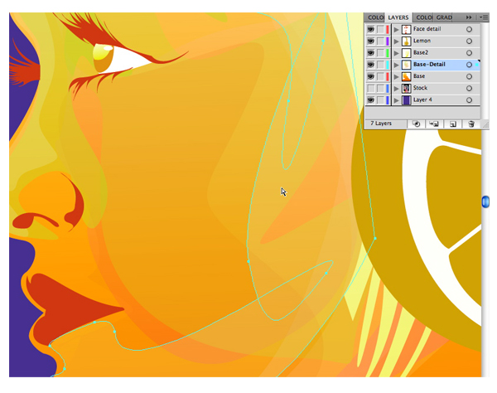Click Create New Layer icon
This screenshot has height=393, width=497.
[453, 124]
